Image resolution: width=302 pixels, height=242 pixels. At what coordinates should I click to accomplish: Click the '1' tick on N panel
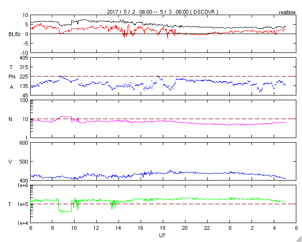pyautogui.click(x=27, y=138)
